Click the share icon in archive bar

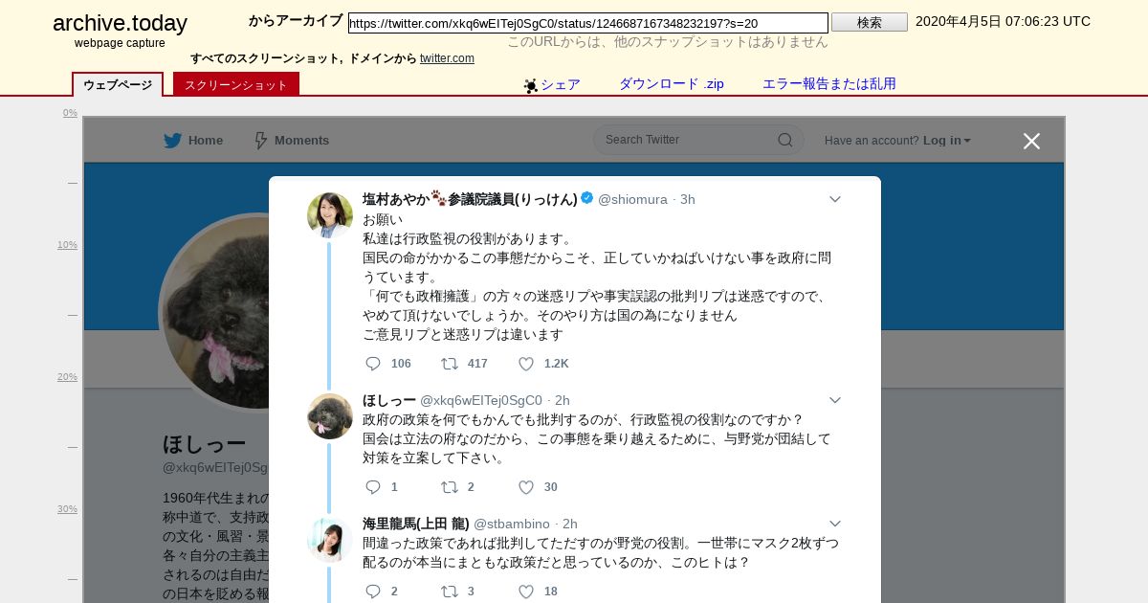coord(531,85)
